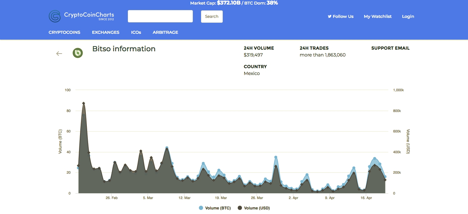Open the EXCHANGES menu
468x214 pixels.
(106, 32)
